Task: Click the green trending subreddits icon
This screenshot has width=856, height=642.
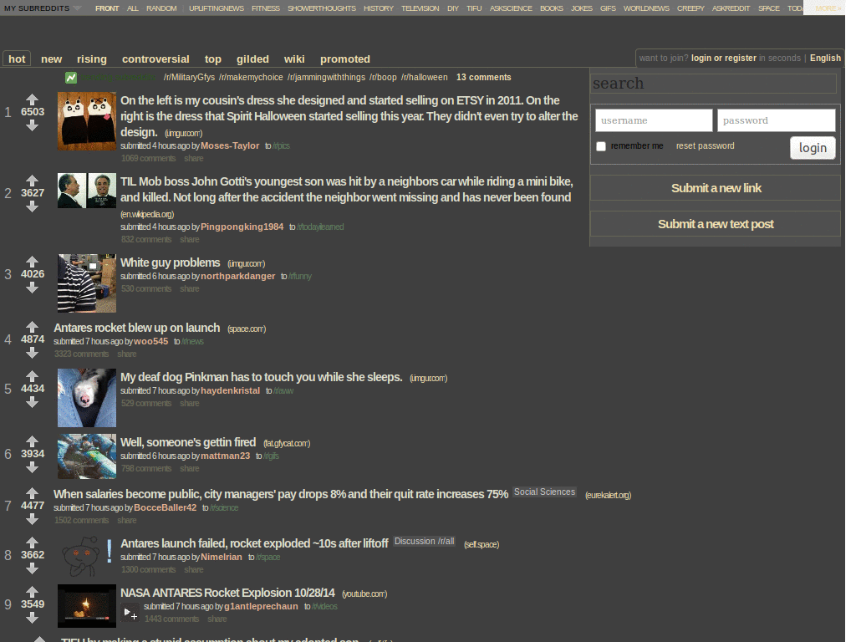Action: (x=71, y=78)
